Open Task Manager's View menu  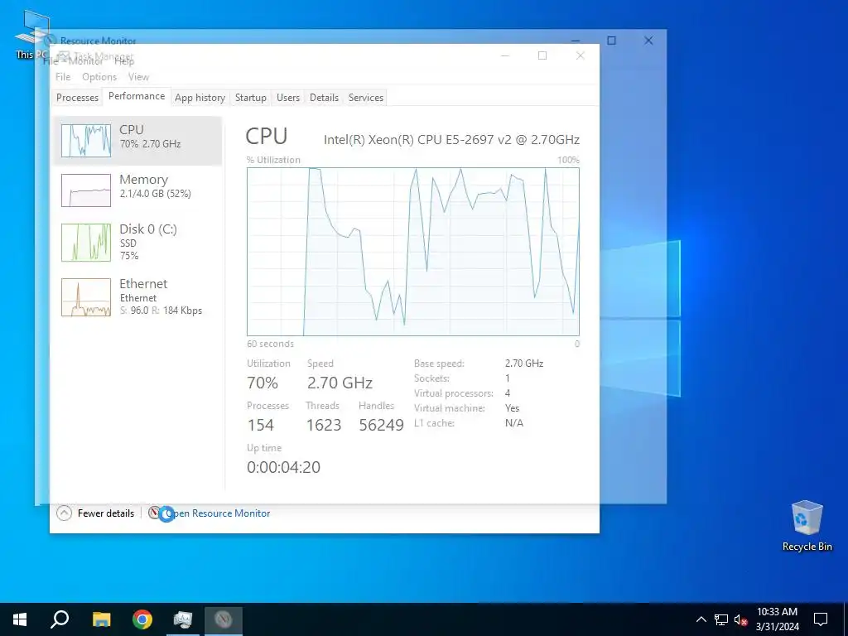pyautogui.click(x=138, y=77)
